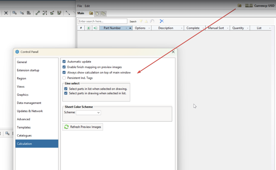Select Advanced category
The image size is (276, 170).
(x=37, y=119)
